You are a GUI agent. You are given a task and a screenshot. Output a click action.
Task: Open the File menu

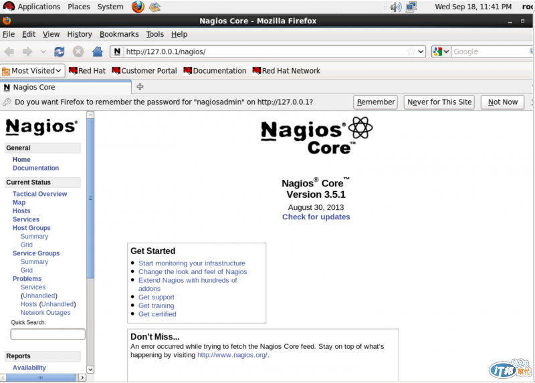(9, 34)
